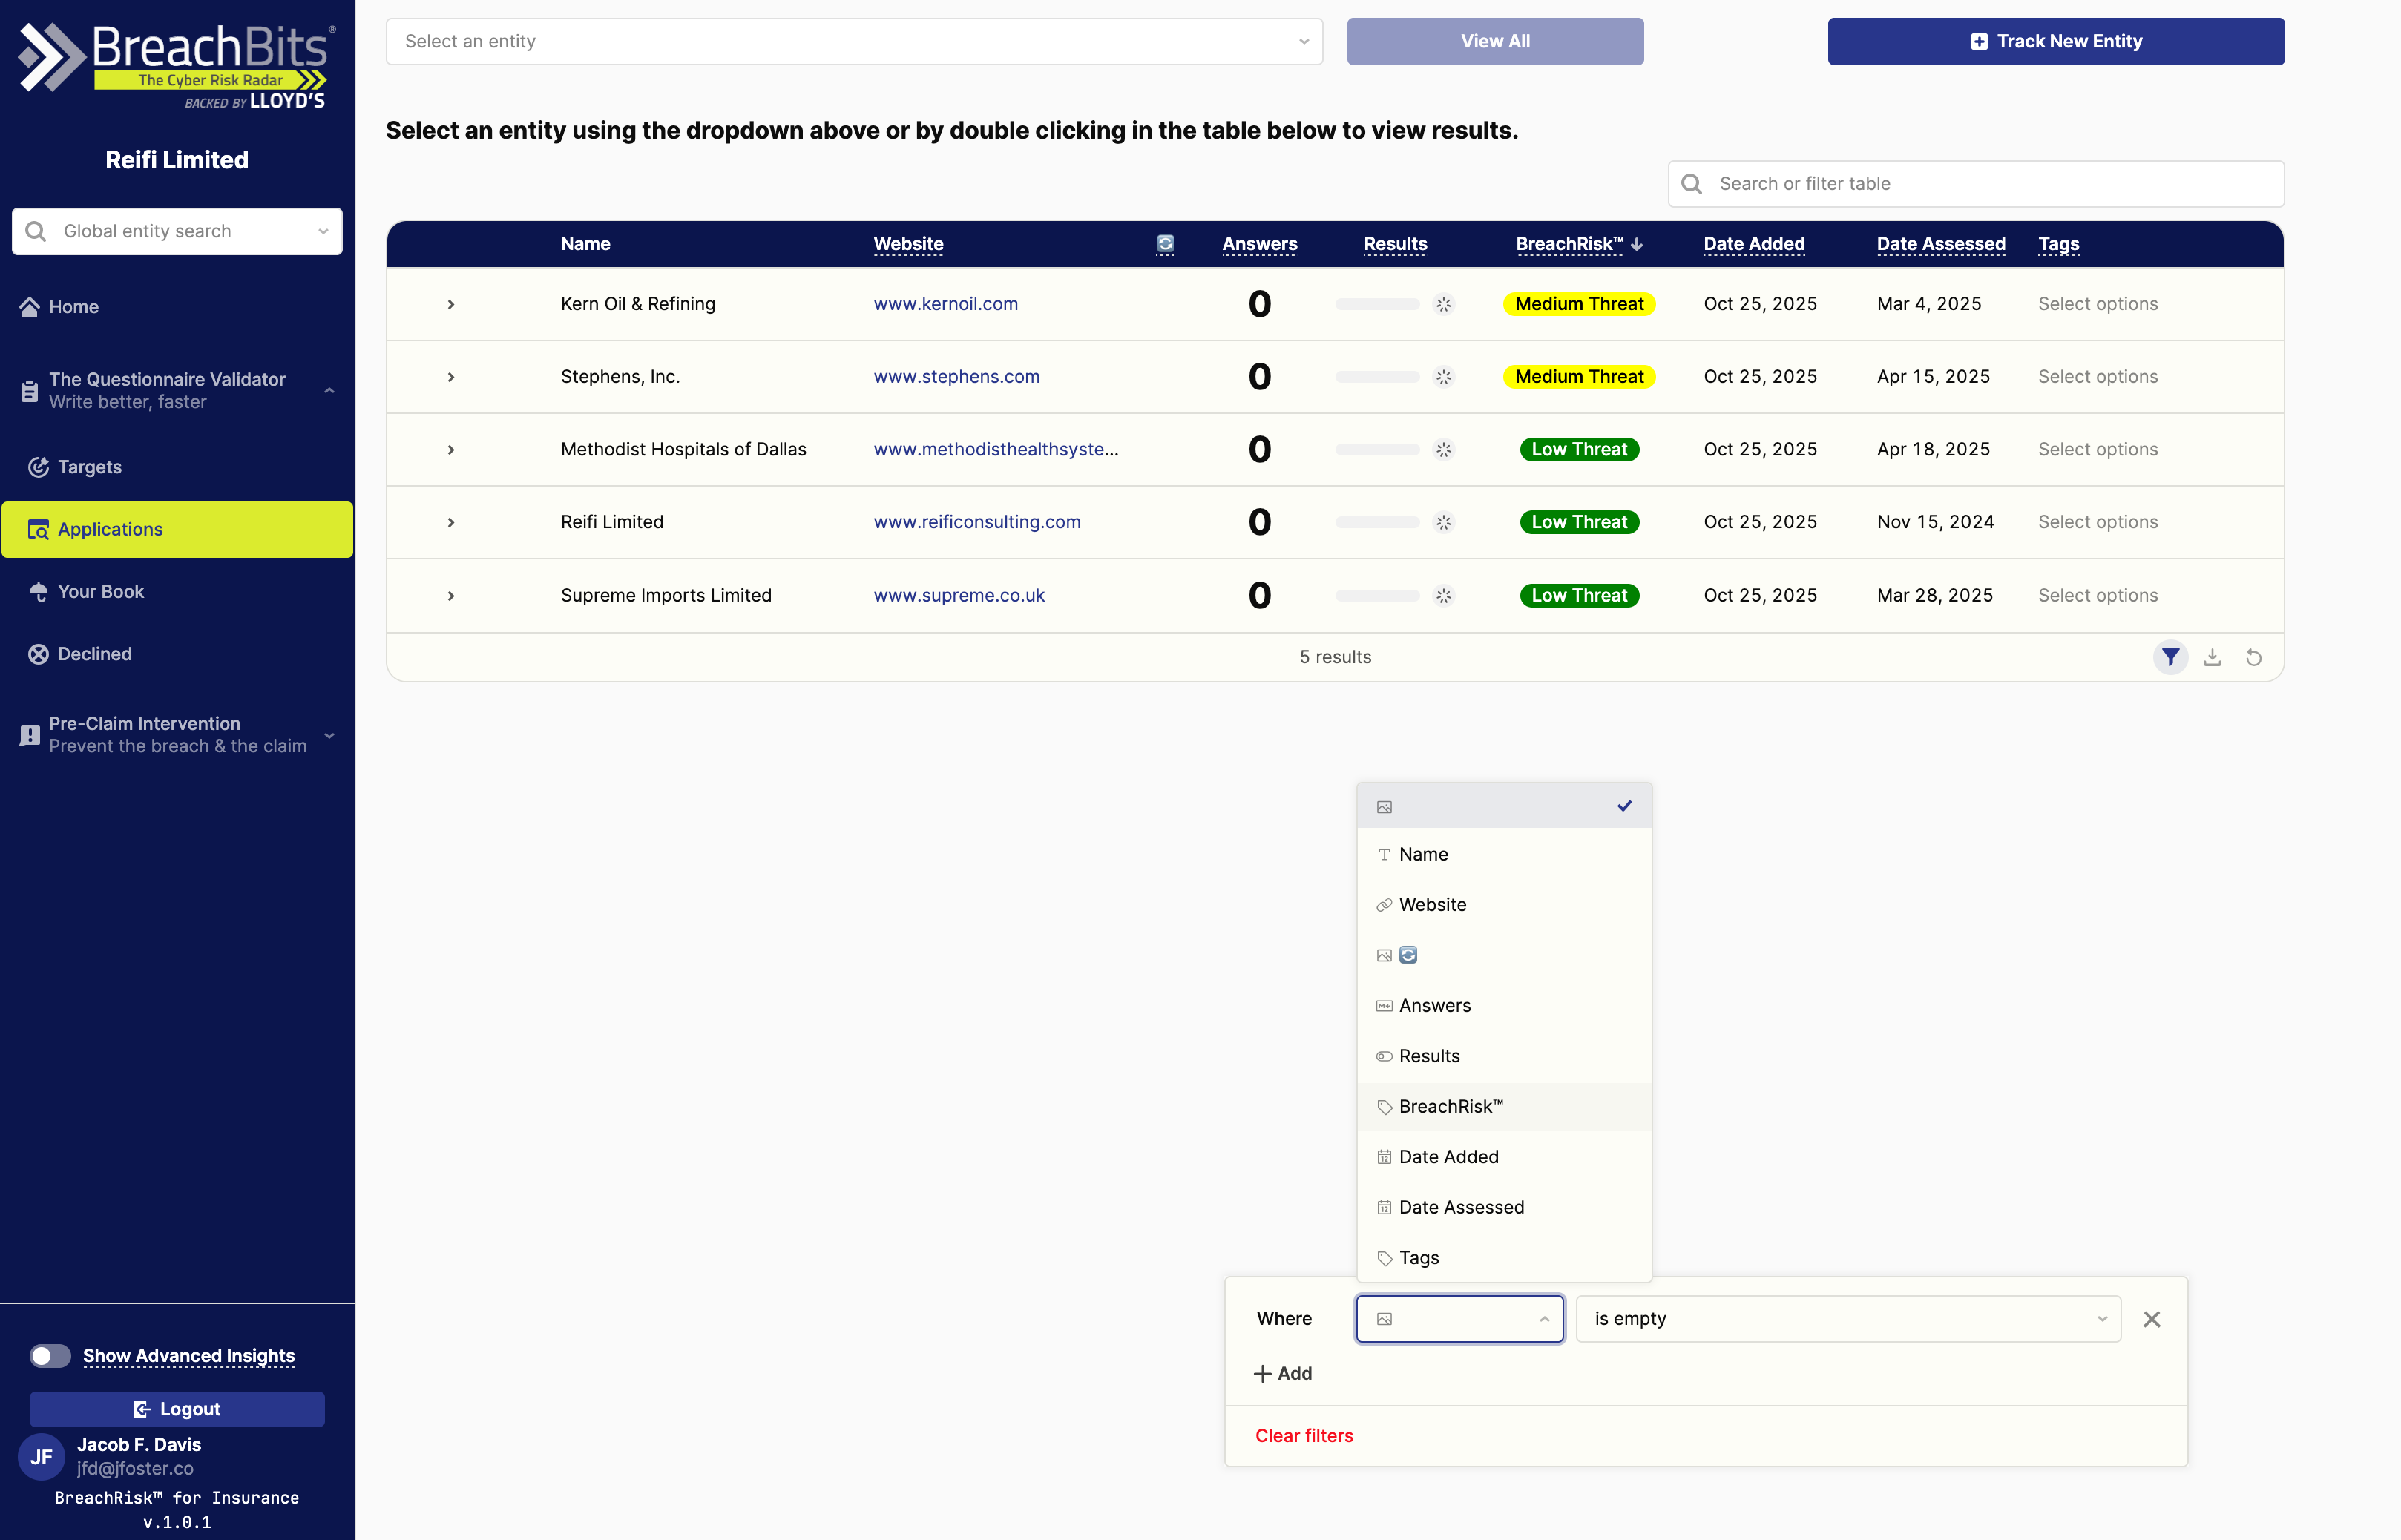Click the reset table icon
This screenshot has height=1540, width=2401.
(x=2253, y=657)
